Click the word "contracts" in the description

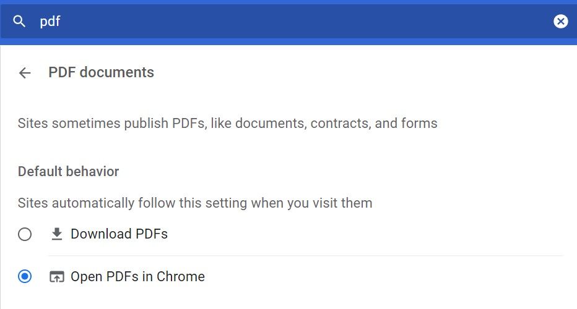[x=339, y=124]
